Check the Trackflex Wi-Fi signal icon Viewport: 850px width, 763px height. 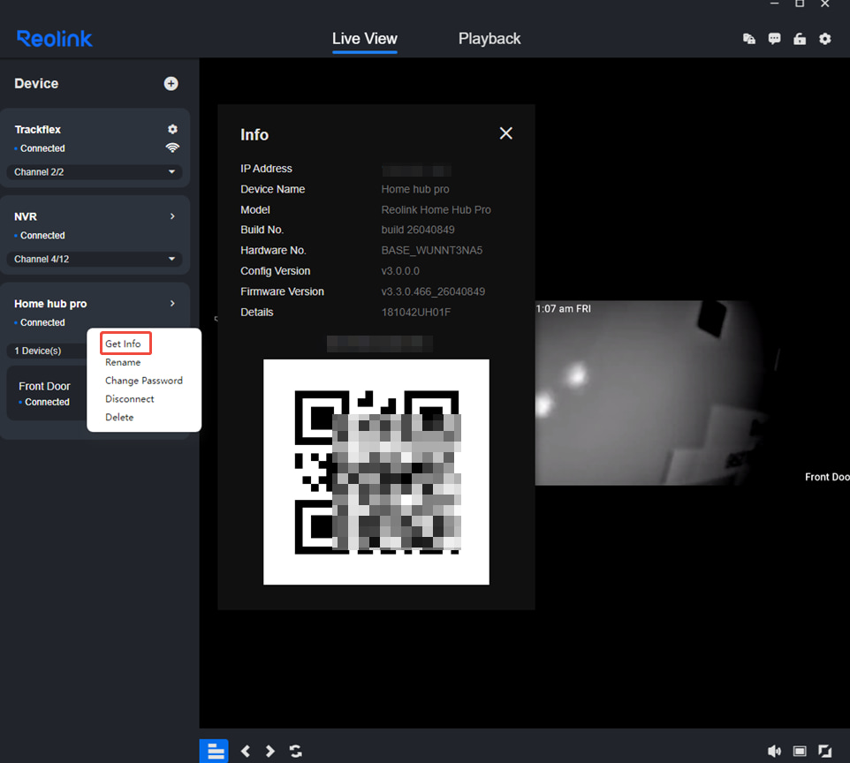click(172, 147)
